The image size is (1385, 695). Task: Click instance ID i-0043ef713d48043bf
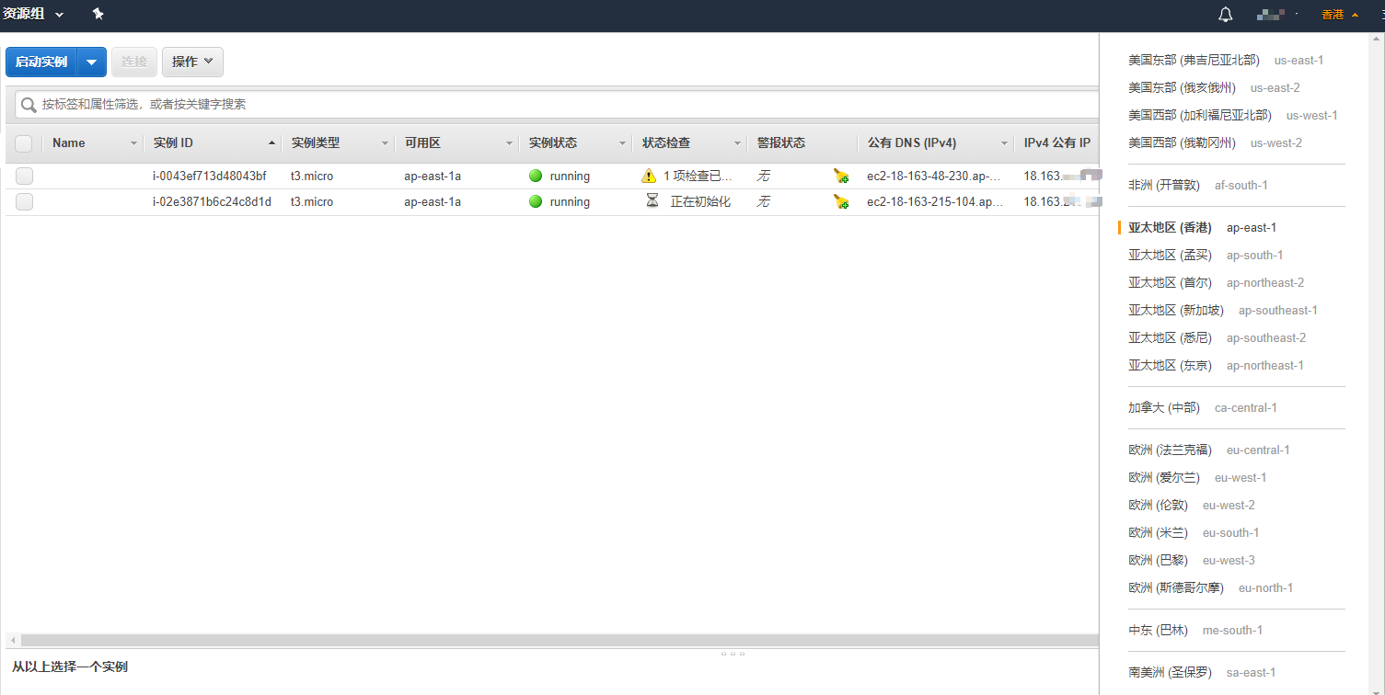(x=210, y=176)
